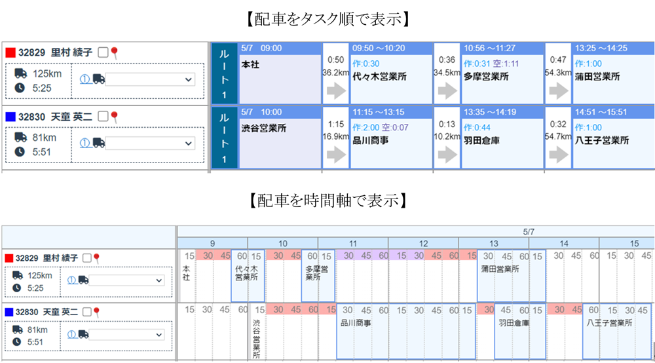Click the clock icon beside 5:25 in task-order view
This screenshot has height=363, width=655.
click(x=20, y=88)
